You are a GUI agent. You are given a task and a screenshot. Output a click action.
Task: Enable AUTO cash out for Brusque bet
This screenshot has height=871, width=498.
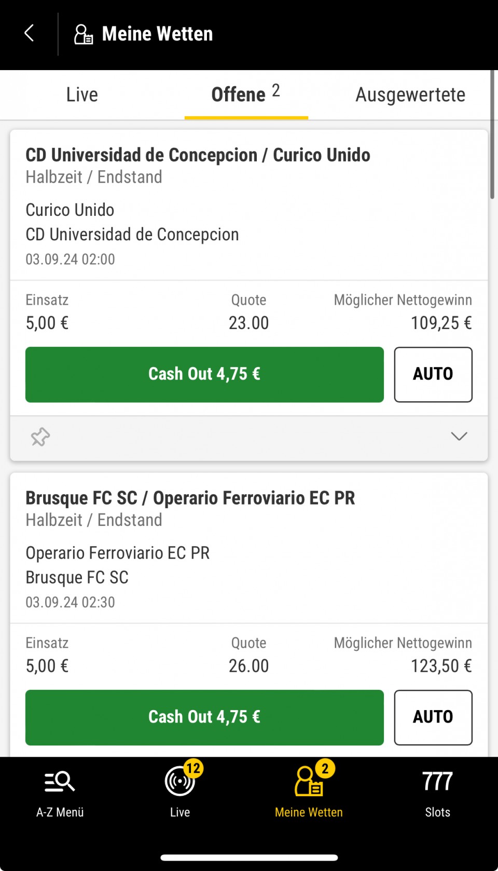[433, 717]
